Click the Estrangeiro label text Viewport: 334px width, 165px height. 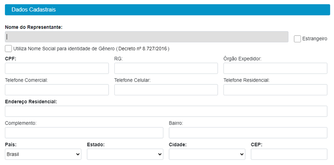pos(315,39)
